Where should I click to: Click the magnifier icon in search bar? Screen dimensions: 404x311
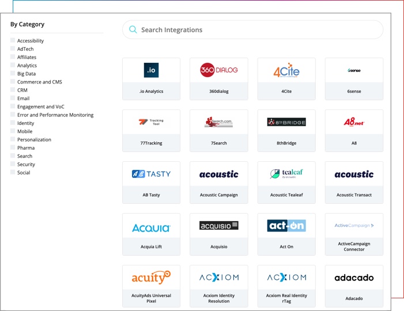tap(133, 30)
